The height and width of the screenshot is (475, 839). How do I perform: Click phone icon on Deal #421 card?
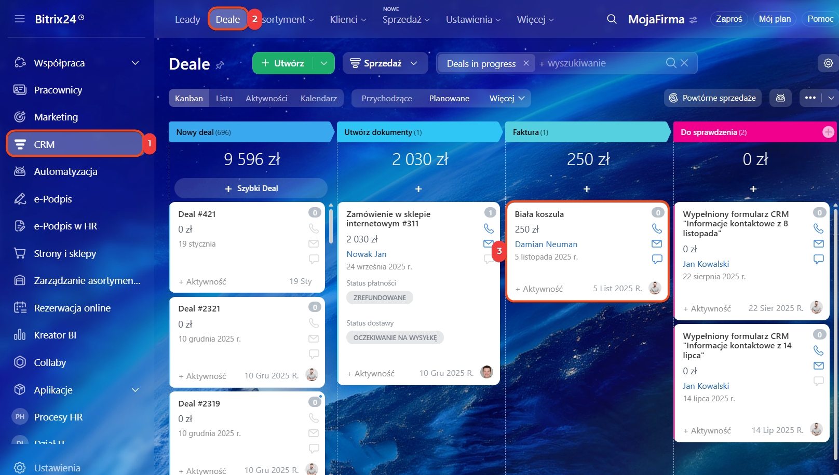(314, 228)
